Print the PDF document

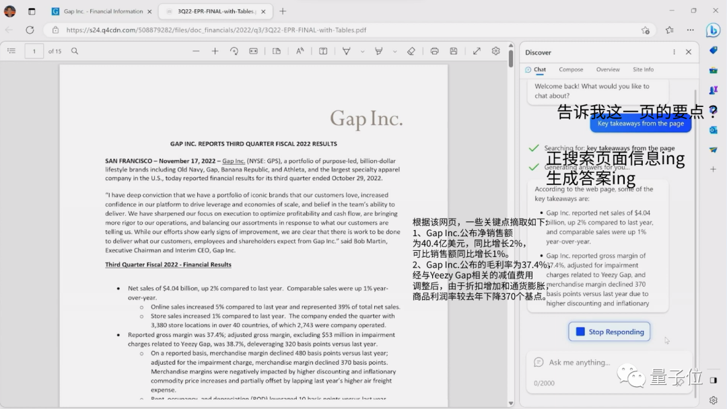tap(434, 51)
